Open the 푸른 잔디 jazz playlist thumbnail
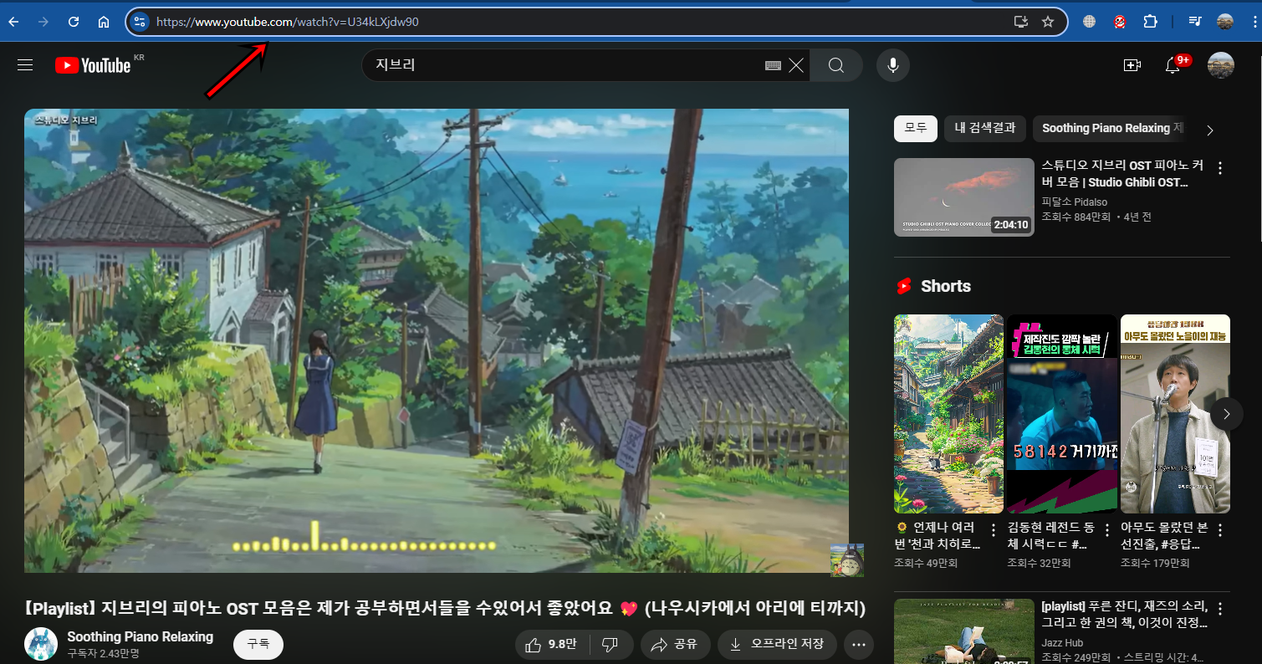 tap(964, 631)
